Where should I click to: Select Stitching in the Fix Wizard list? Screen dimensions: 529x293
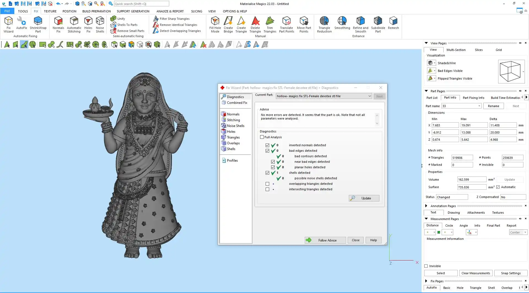click(233, 120)
